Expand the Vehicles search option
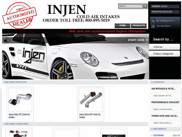The width and height of the screenshot is (182, 137). click(x=164, y=47)
